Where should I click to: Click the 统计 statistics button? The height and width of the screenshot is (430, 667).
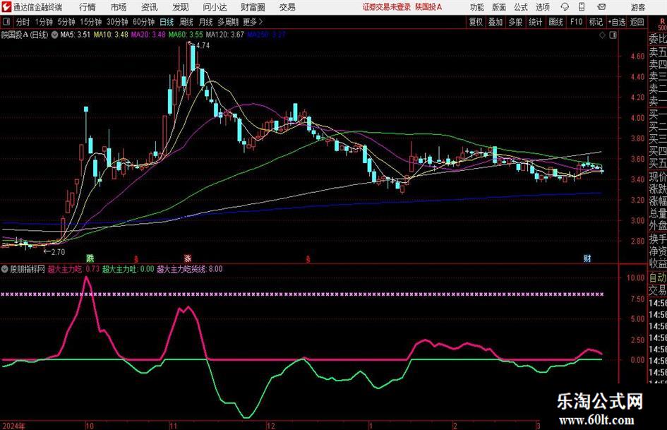pos(535,22)
